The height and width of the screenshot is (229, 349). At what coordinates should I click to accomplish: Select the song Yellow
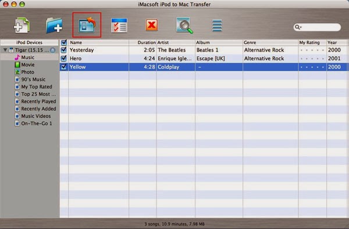pyautogui.click(x=77, y=67)
